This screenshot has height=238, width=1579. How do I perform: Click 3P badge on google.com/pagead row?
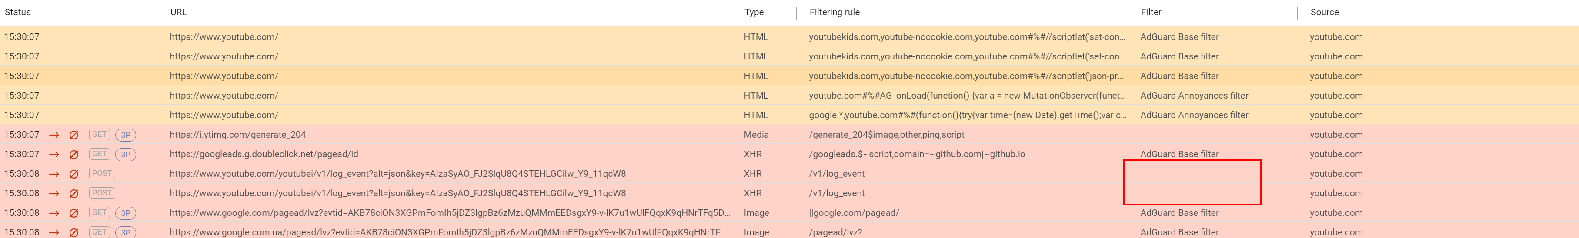pyautogui.click(x=126, y=213)
